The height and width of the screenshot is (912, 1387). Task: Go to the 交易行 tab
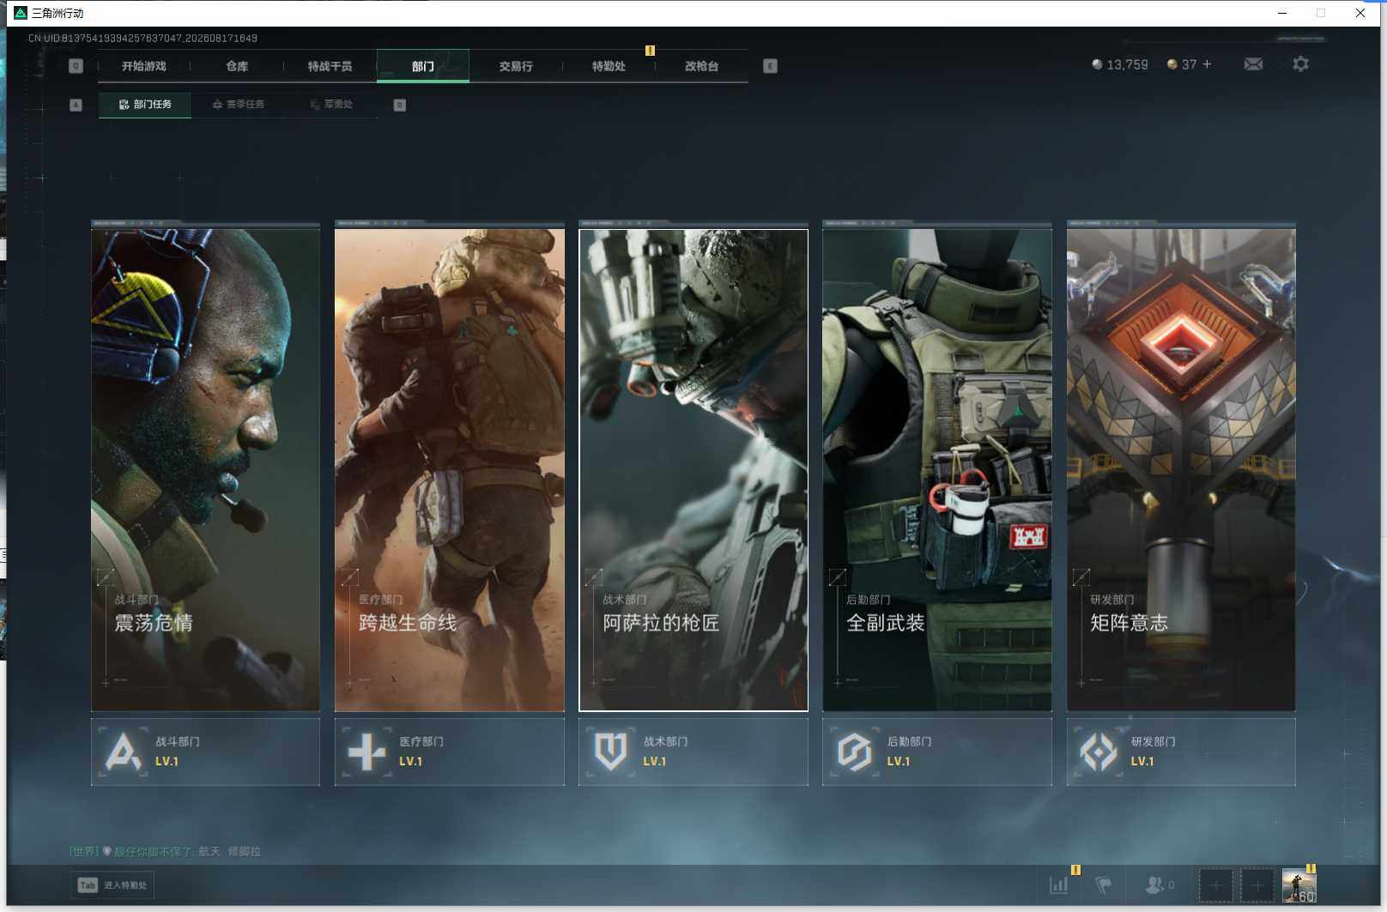[x=516, y=66]
